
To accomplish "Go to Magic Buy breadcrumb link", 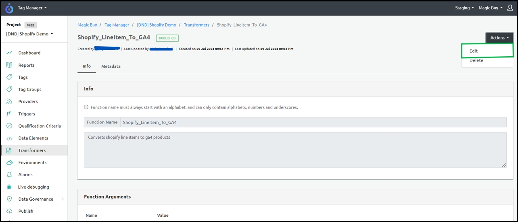I will coord(87,25).
